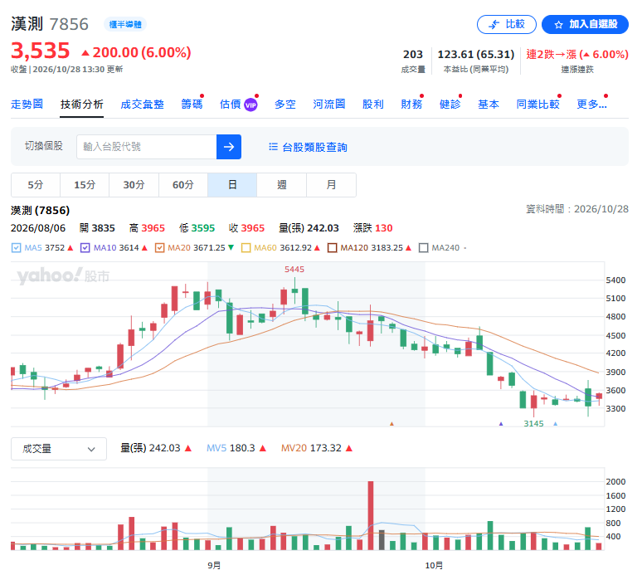Image resolution: width=642 pixels, height=570 pixels.
Task: Enable the MA120 checkbox
Action: click(x=332, y=248)
